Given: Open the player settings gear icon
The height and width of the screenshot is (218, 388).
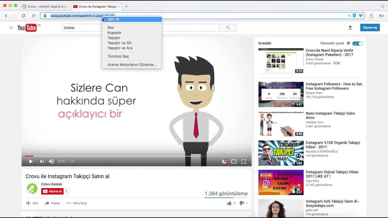Looking at the screenshot, I should click(x=225, y=161).
